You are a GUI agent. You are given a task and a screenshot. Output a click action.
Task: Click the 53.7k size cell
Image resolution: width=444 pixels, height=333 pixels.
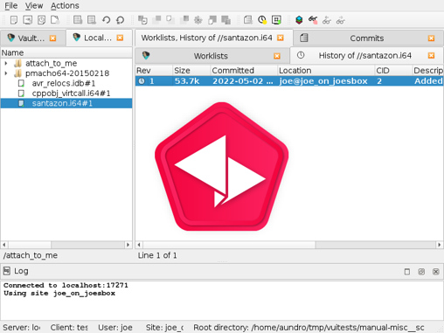(187, 81)
